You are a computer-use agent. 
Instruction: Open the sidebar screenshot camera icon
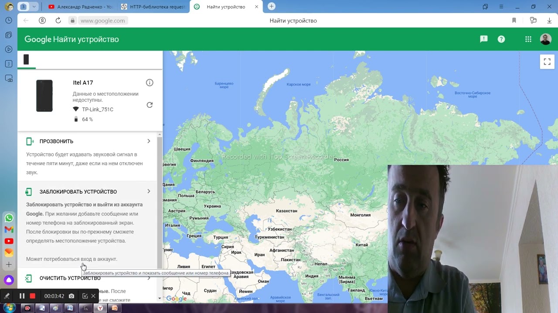coord(9,79)
